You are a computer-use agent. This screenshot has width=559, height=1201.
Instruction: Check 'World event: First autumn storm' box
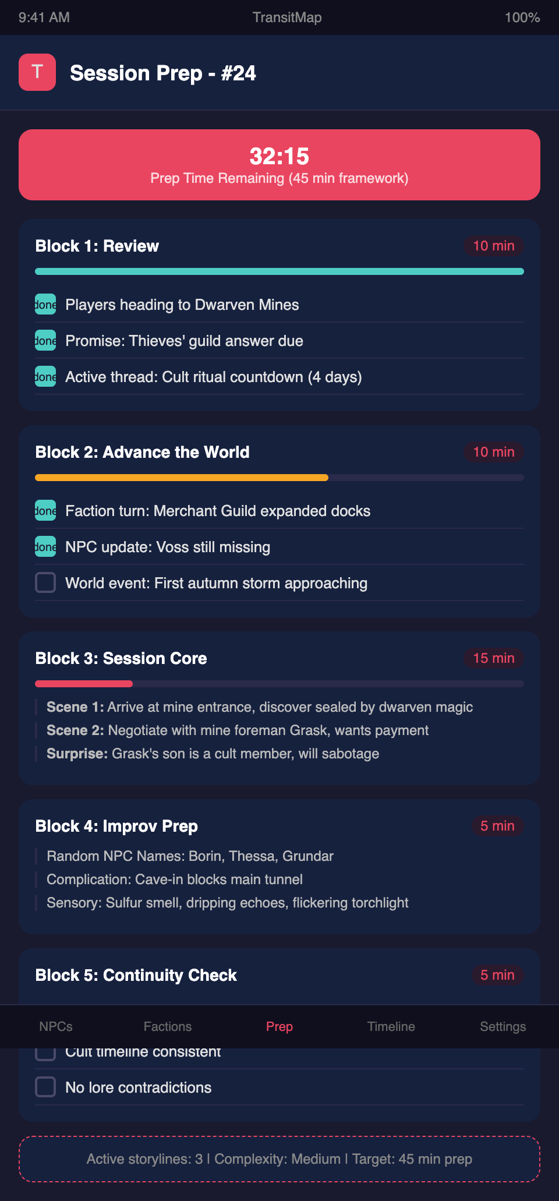45,583
